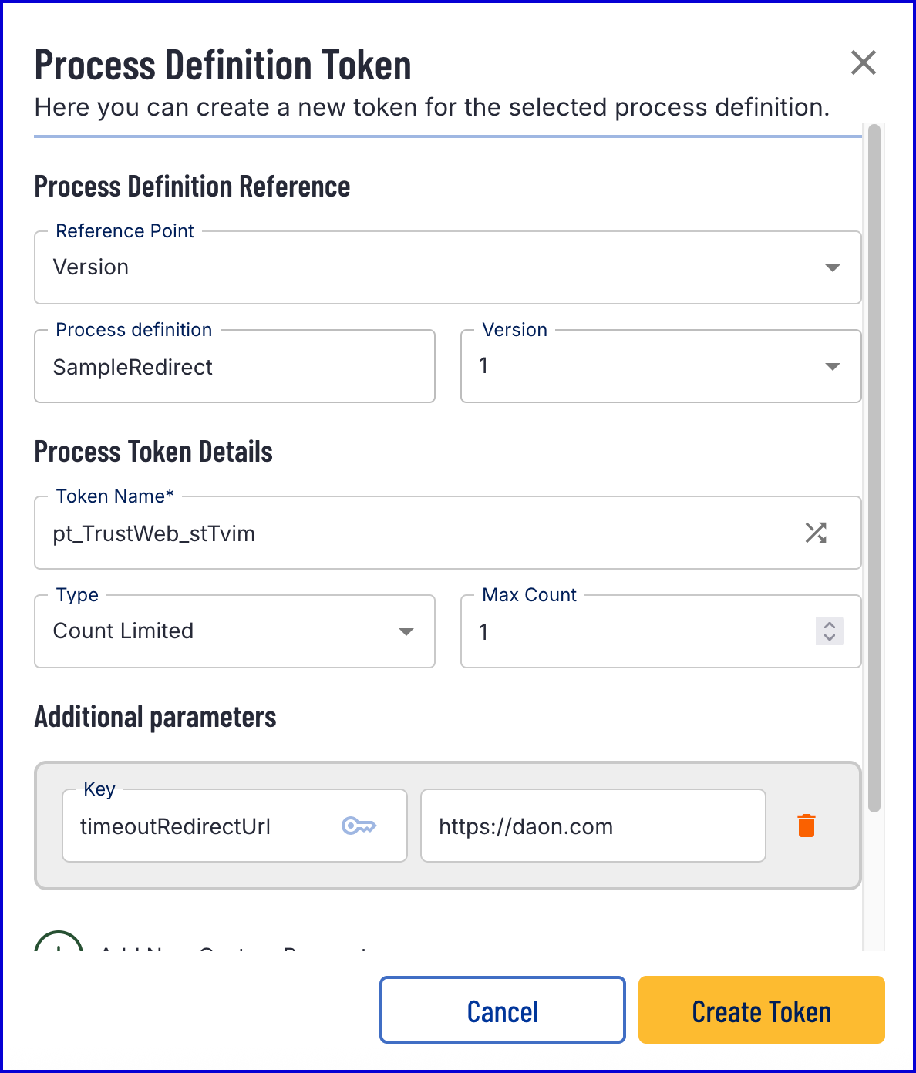This screenshot has height=1073, width=916.
Task: Delete the timeoutRedirectUrl parameter with trash icon
Action: click(x=806, y=826)
